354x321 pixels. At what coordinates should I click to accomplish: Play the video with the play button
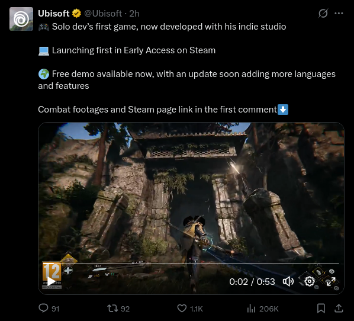click(x=52, y=282)
